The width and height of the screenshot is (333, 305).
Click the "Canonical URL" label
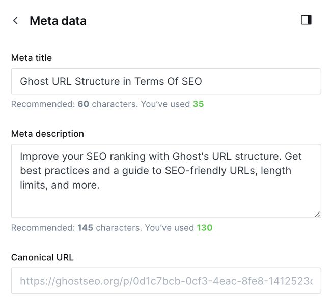[x=42, y=257]
